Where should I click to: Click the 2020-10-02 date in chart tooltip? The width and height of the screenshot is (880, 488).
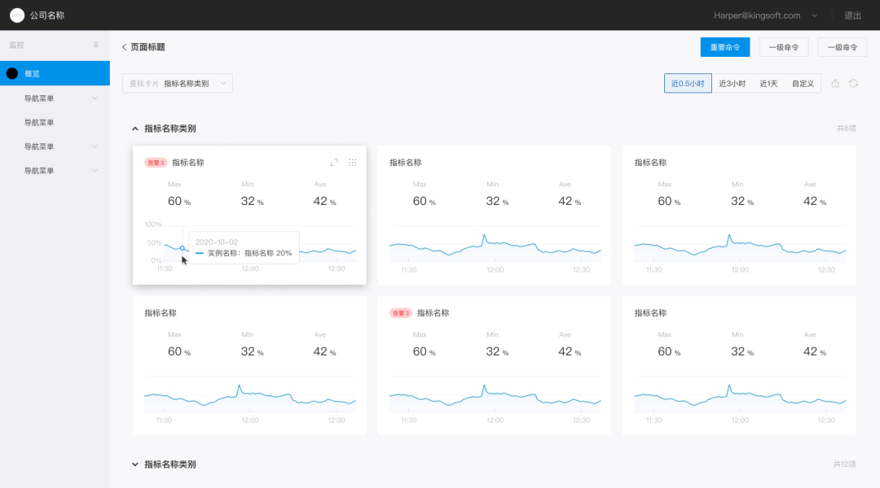tap(217, 242)
